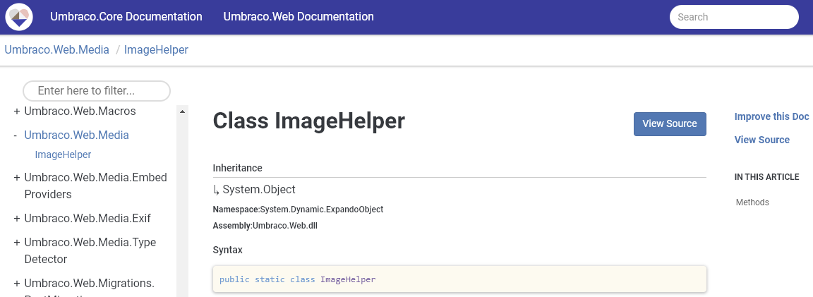The height and width of the screenshot is (297, 813).
Task: Jump to Methods section in article nav
Action: [752, 202]
